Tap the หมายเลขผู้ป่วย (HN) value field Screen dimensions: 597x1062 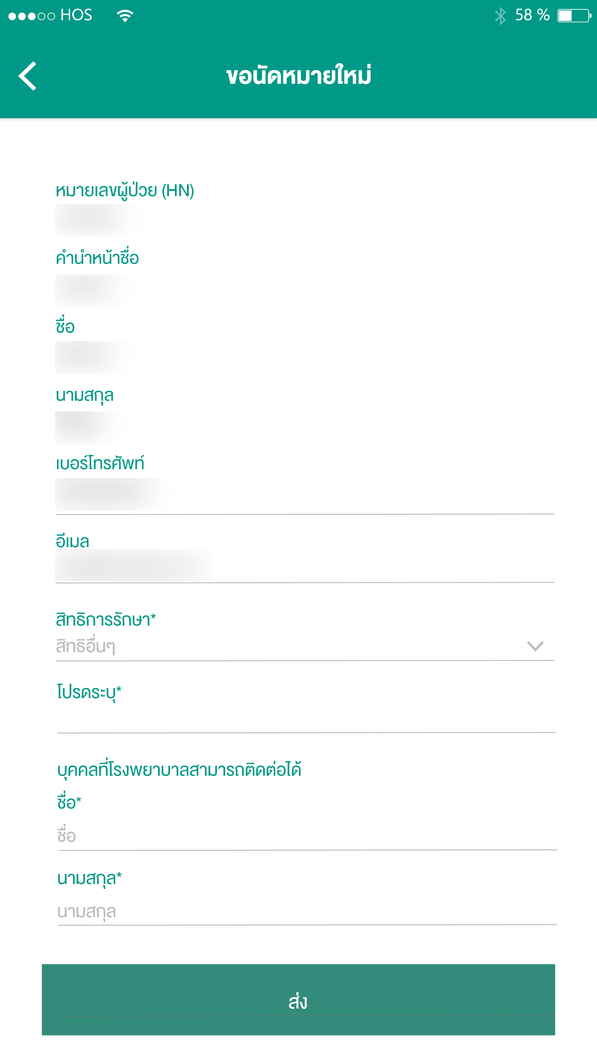(99, 220)
